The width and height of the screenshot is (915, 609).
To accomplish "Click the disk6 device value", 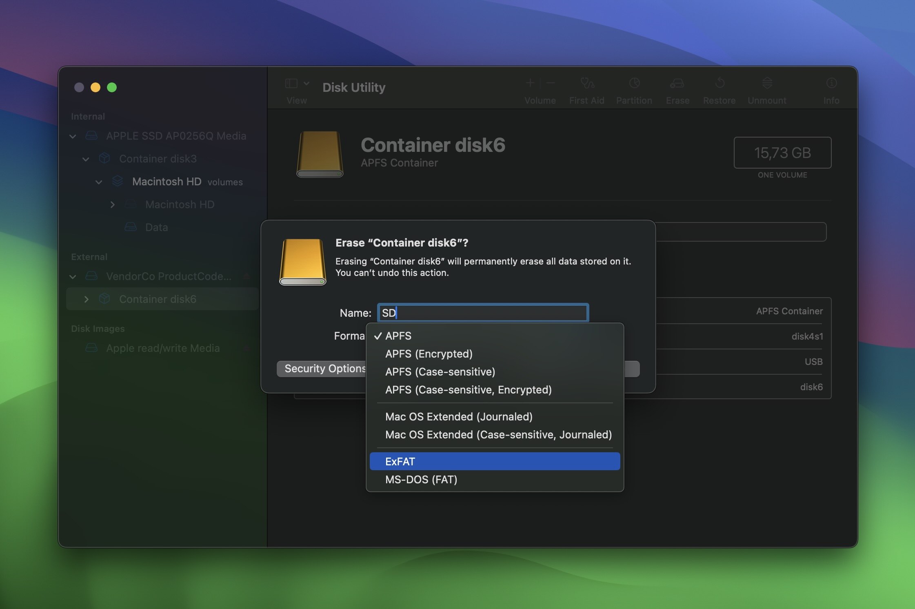I will 811,387.
